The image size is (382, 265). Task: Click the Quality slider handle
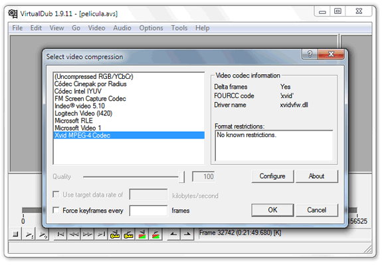click(x=181, y=177)
